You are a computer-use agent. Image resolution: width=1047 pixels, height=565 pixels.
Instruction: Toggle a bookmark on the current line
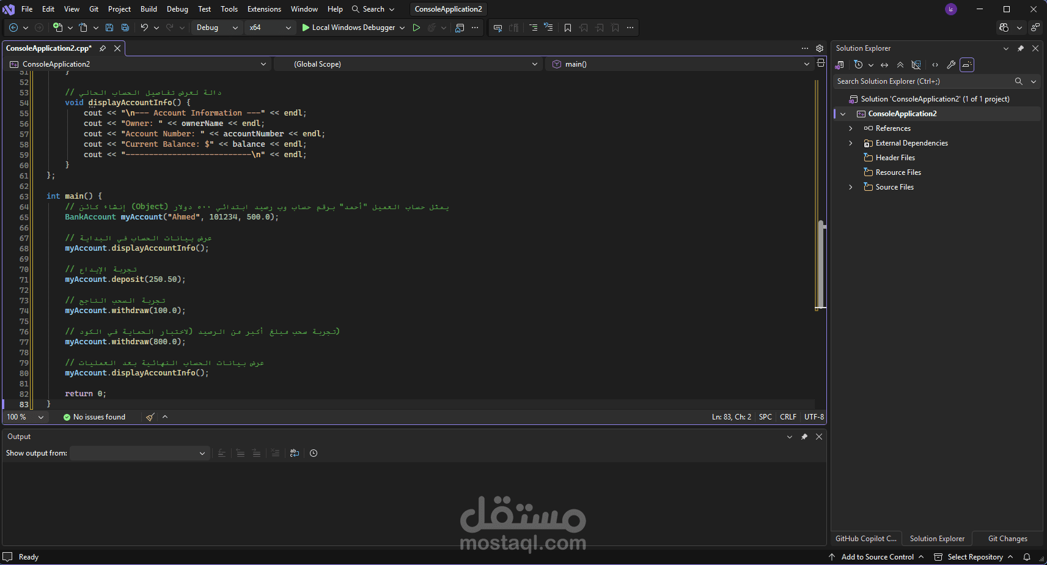pos(568,28)
